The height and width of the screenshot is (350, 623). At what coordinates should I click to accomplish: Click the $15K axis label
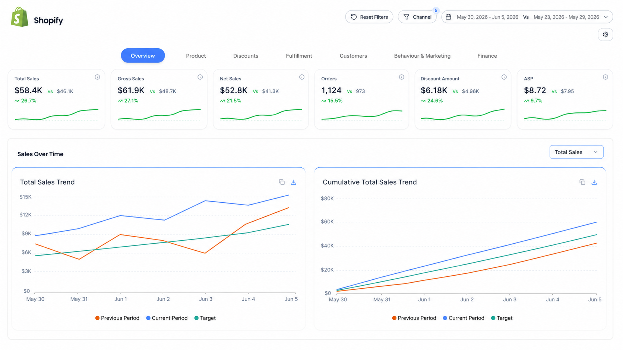click(x=25, y=197)
